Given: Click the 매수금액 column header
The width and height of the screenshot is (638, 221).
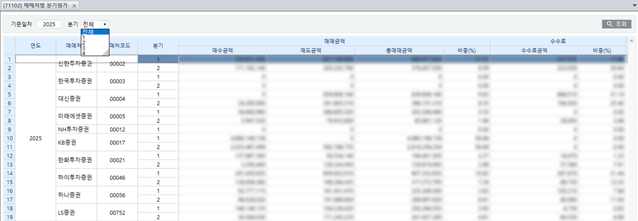Looking at the screenshot, I should point(222,50).
